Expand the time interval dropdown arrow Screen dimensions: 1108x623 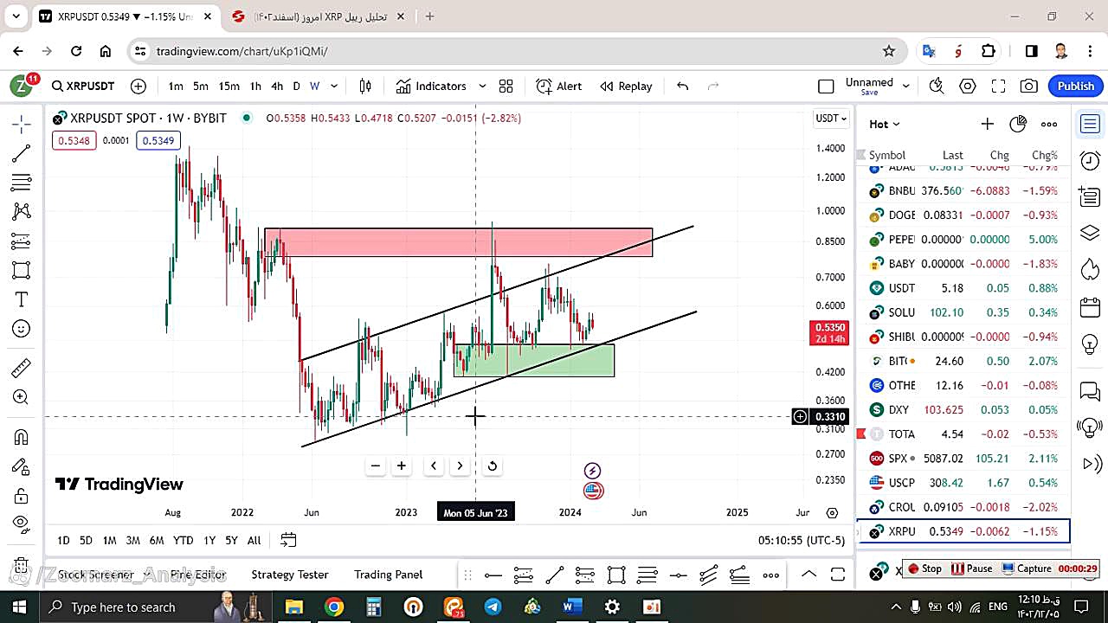click(334, 86)
